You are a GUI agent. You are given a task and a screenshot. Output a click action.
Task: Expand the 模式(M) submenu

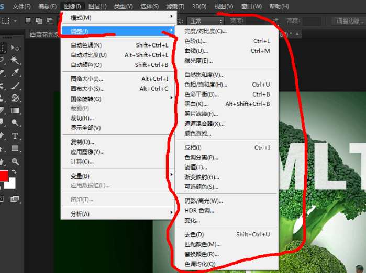(x=119, y=17)
